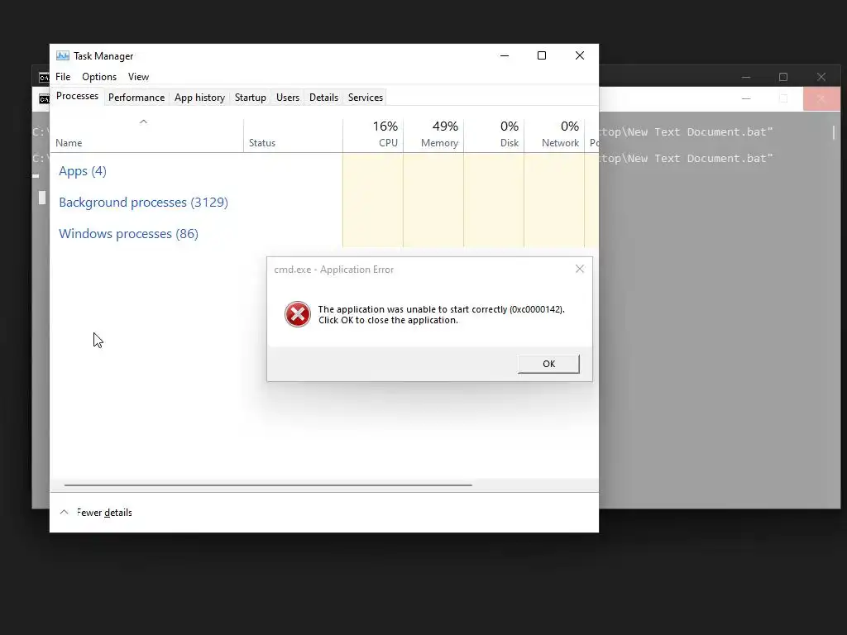Maximize the rear command prompt window
Screen dimensions: 847x635
tap(783, 77)
